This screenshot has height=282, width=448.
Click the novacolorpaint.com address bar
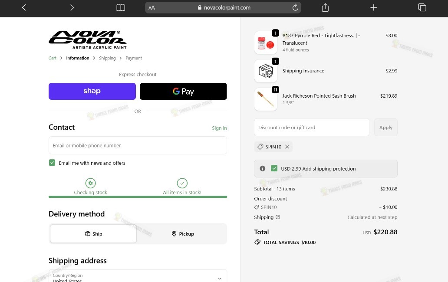pos(223,8)
